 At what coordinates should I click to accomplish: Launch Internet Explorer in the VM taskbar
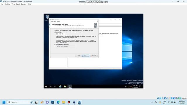60,87
